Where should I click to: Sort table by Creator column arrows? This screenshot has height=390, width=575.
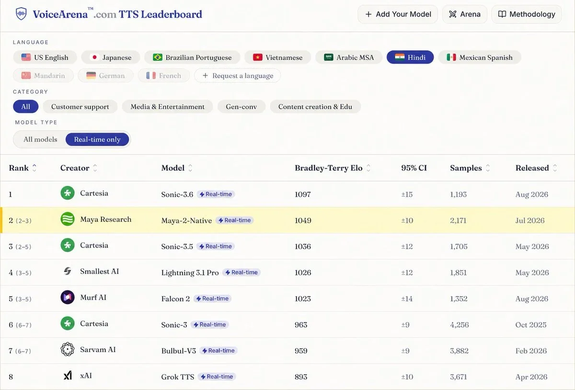95,168
